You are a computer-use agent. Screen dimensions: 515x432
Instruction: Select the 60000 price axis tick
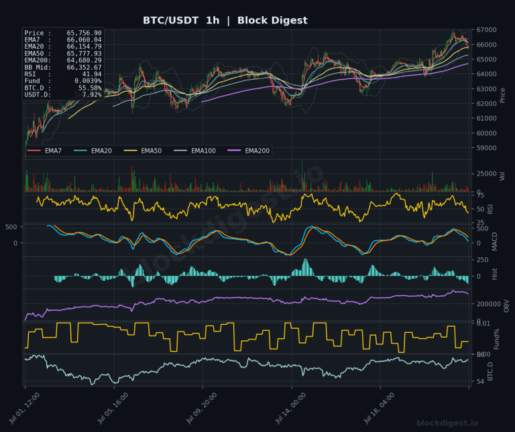486,133
